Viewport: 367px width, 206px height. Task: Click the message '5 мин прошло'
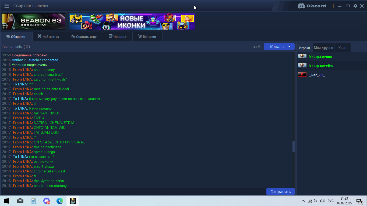click(x=40, y=109)
